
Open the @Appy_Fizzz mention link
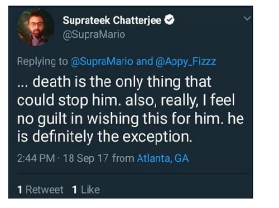[x=185, y=61]
